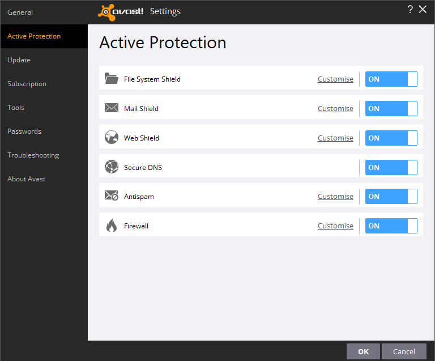Click Customise next to Antispam
The width and height of the screenshot is (435, 361).
point(335,196)
